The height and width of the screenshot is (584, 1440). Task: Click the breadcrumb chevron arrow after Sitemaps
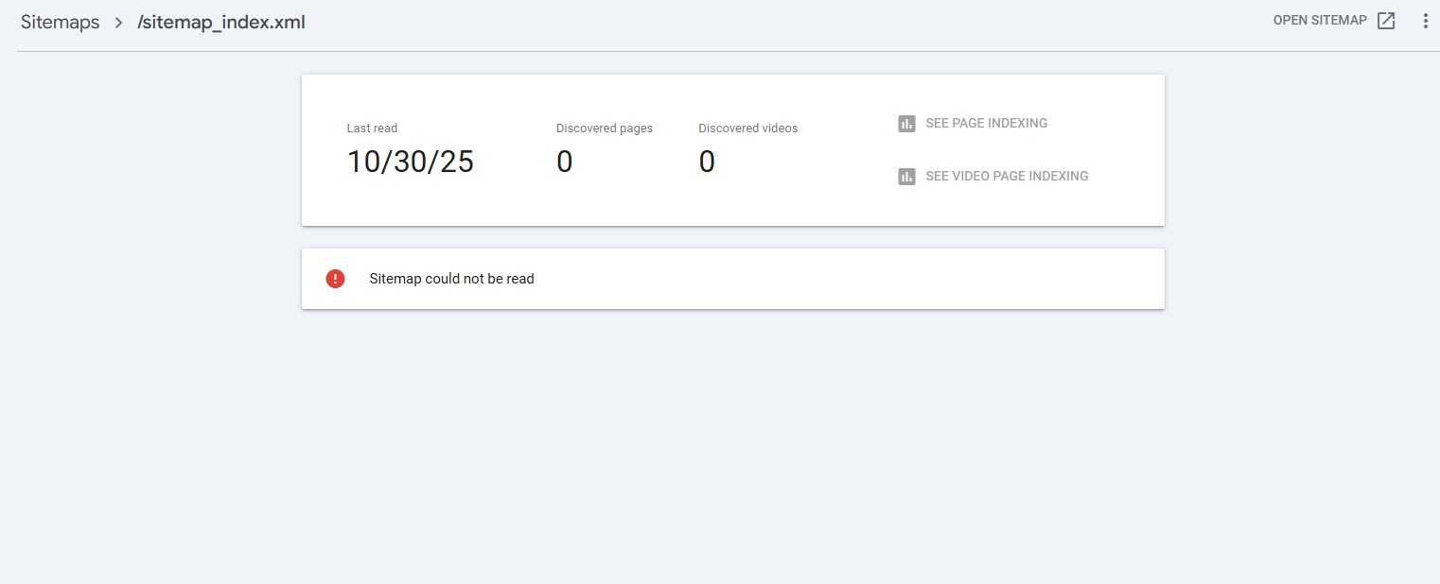click(x=118, y=23)
